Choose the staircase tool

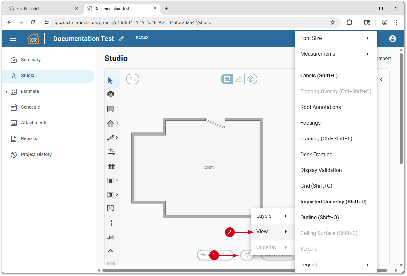click(x=111, y=137)
